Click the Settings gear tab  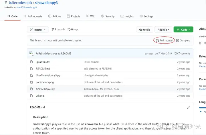pyautogui.click(x=146, y=16)
